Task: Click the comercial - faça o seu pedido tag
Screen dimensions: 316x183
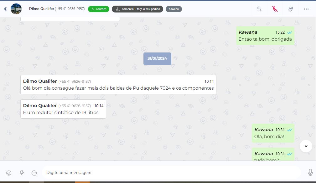Action: 137,9
